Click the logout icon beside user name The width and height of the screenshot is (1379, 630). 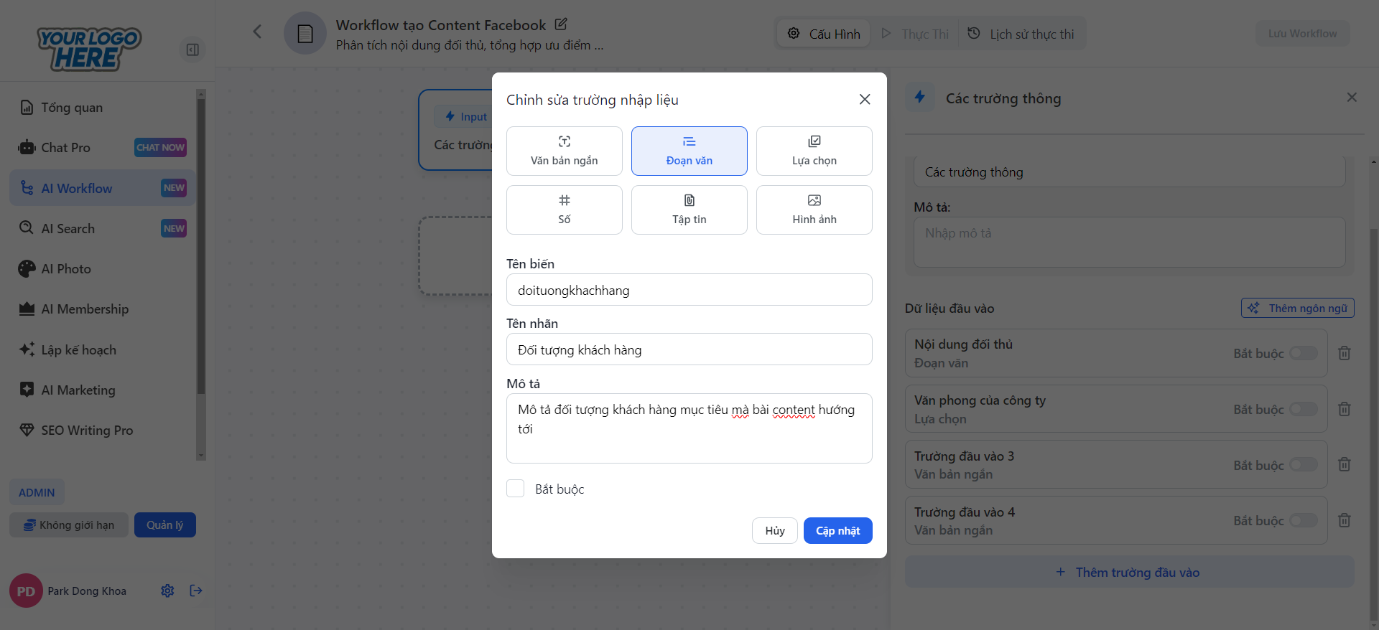tap(196, 591)
